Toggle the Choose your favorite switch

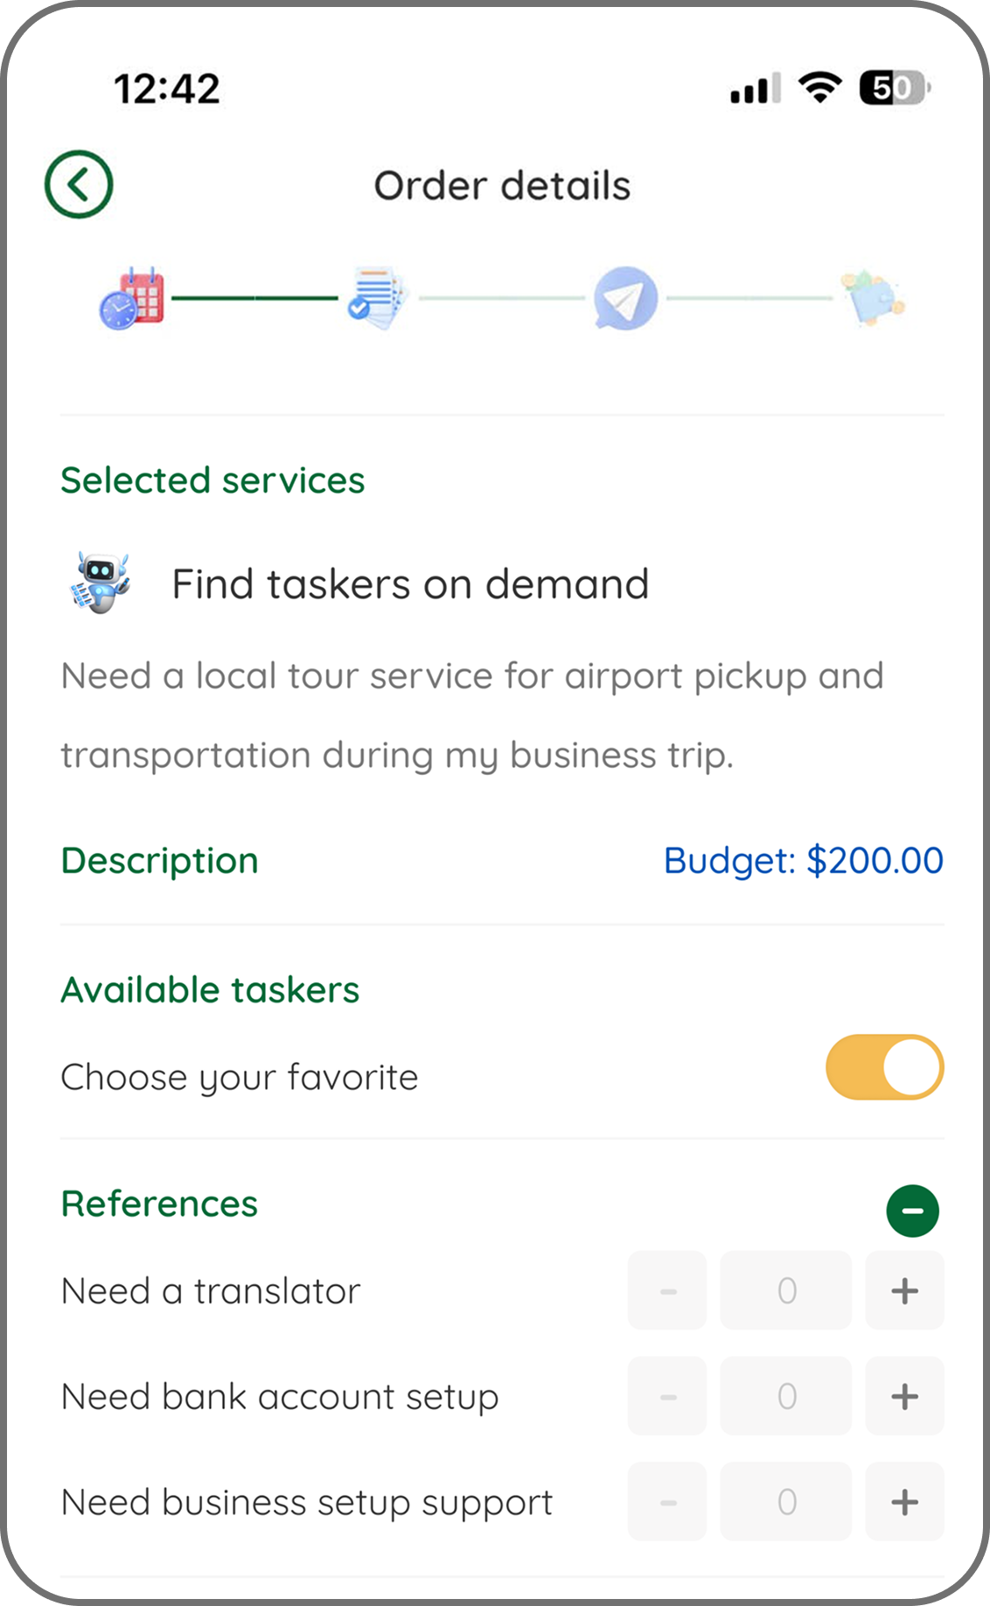coord(884,1067)
